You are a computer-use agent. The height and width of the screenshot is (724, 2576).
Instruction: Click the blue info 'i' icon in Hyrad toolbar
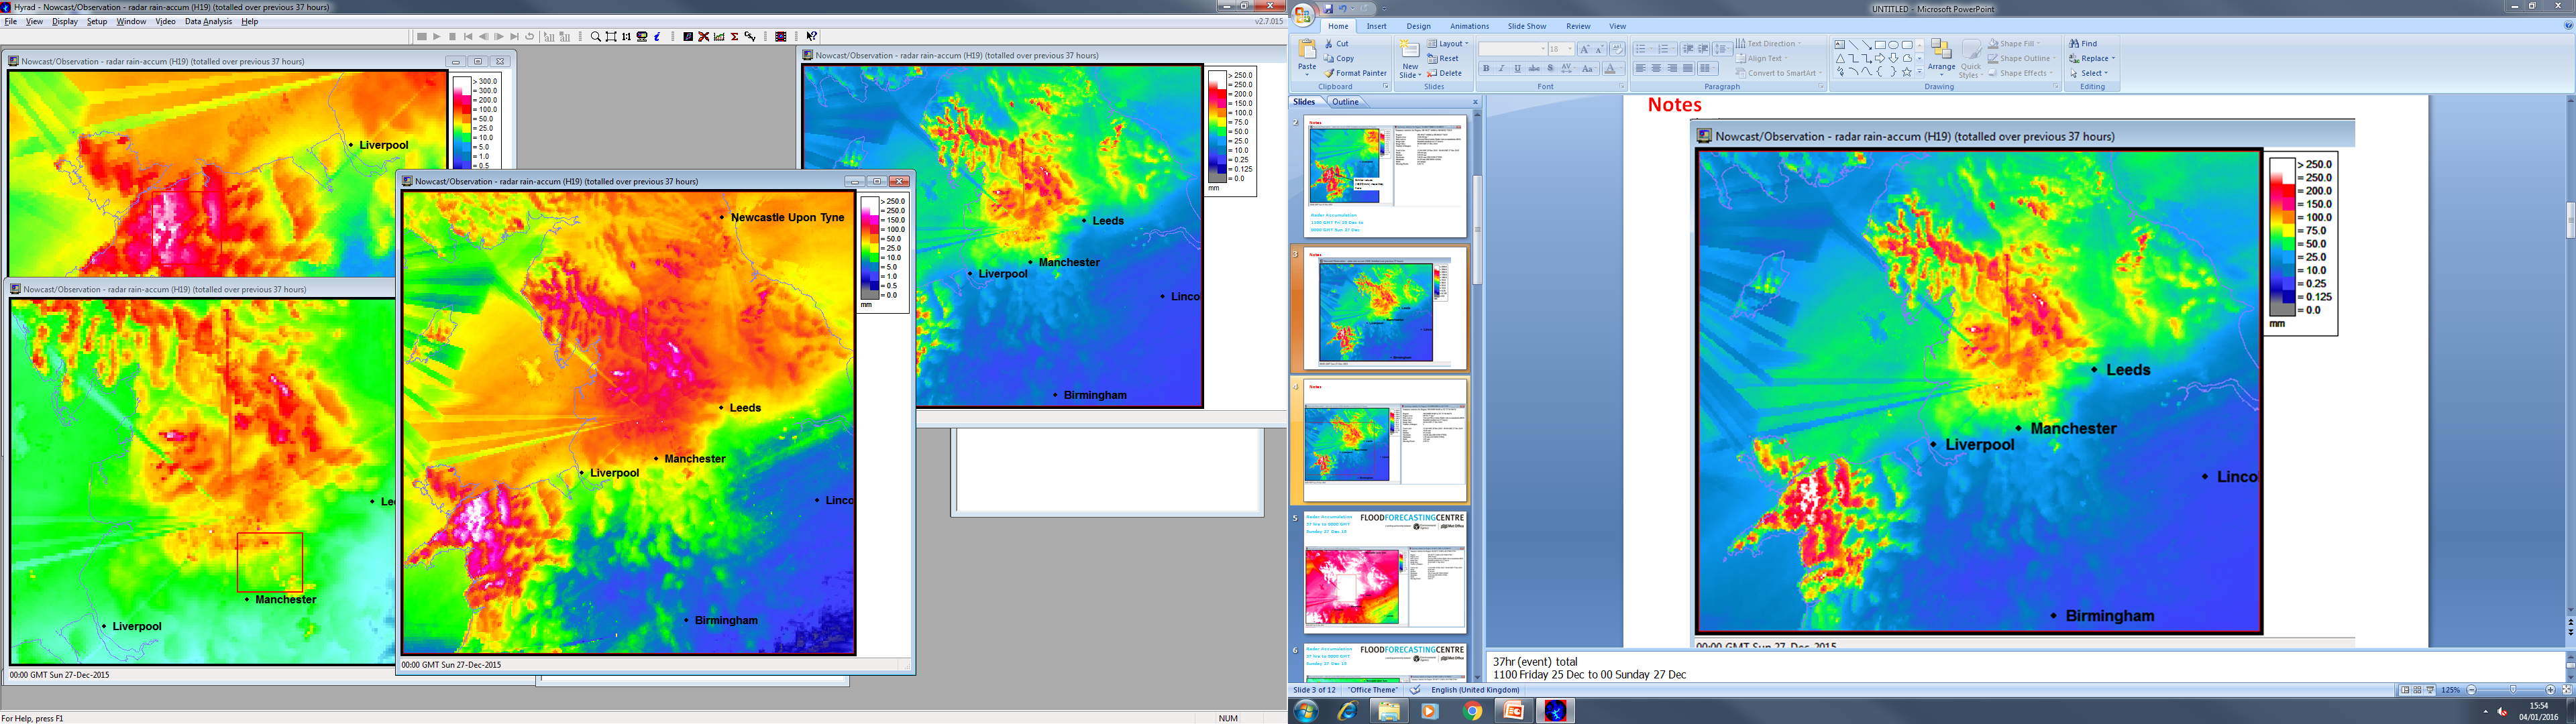click(x=657, y=37)
